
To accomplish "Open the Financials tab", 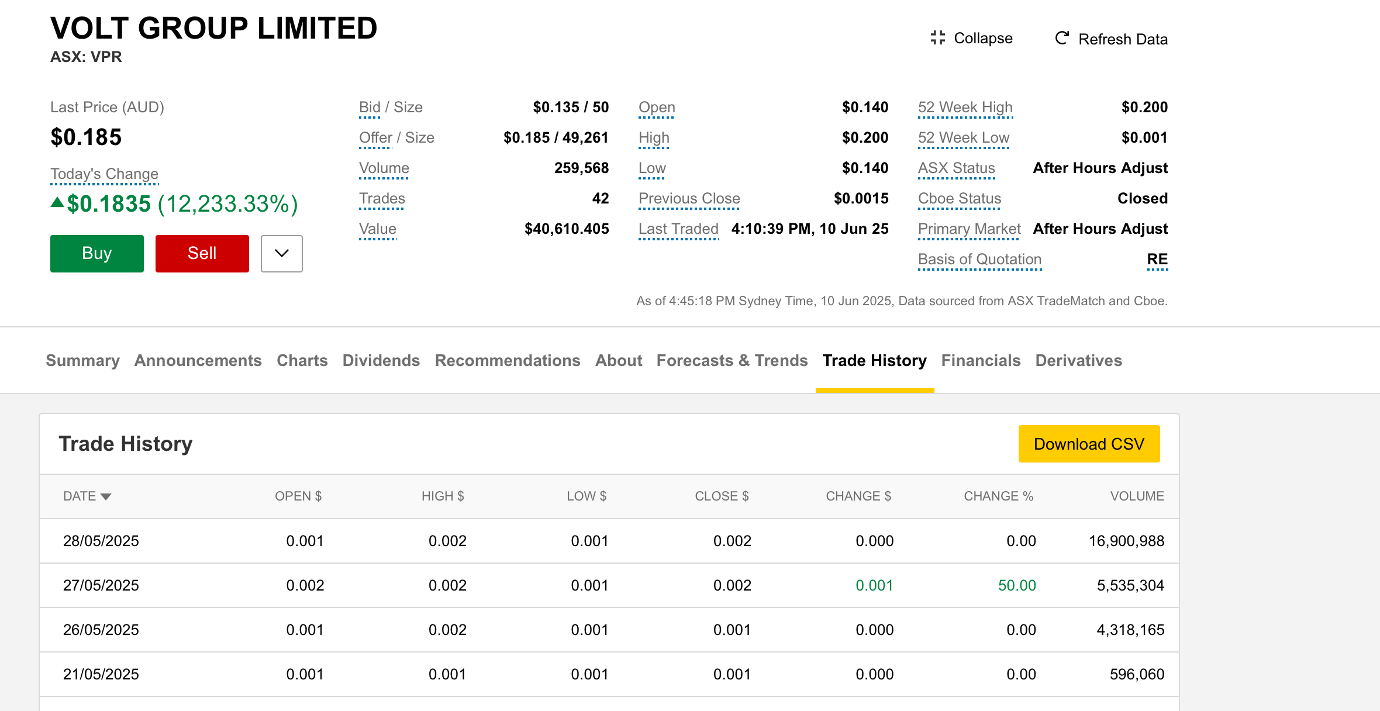I will (x=981, y=361).
